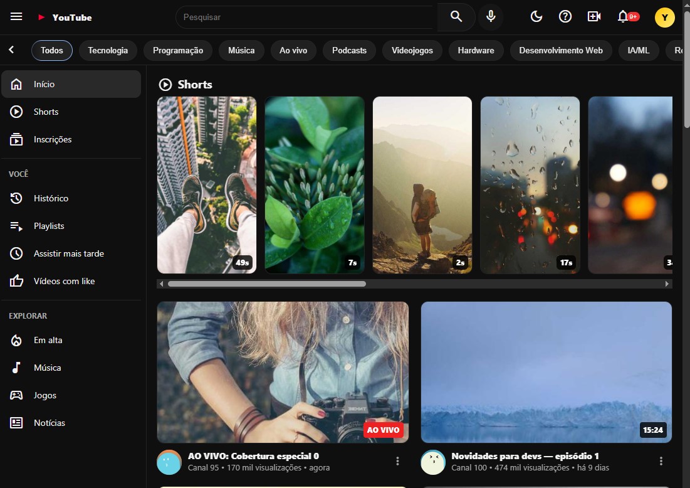The image size is (690, 488).
Task: Click the search magnifier icon
Action: tap(456, 17)
